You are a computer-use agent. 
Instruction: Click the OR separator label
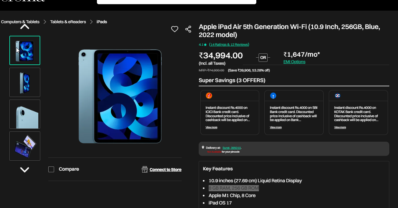(263, 58)
